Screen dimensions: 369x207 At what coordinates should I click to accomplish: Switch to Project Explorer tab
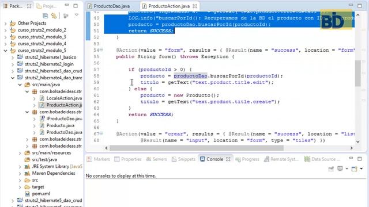(x=47, y=6)
